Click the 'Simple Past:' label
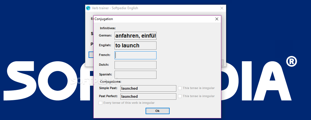Screen dimensions: 311x120 coord(108,88)
